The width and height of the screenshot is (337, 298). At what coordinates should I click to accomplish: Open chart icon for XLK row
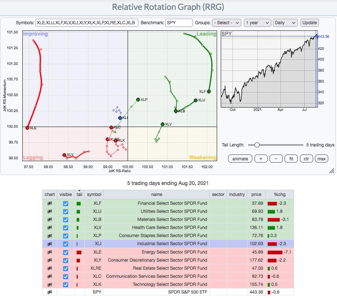50,285
